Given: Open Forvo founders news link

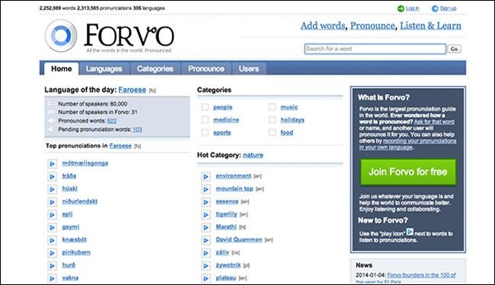Looking at the screenshot, I should [406, 278].
